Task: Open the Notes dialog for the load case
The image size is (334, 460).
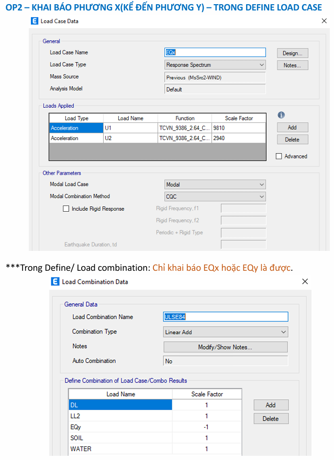Action: click(292, 65)
